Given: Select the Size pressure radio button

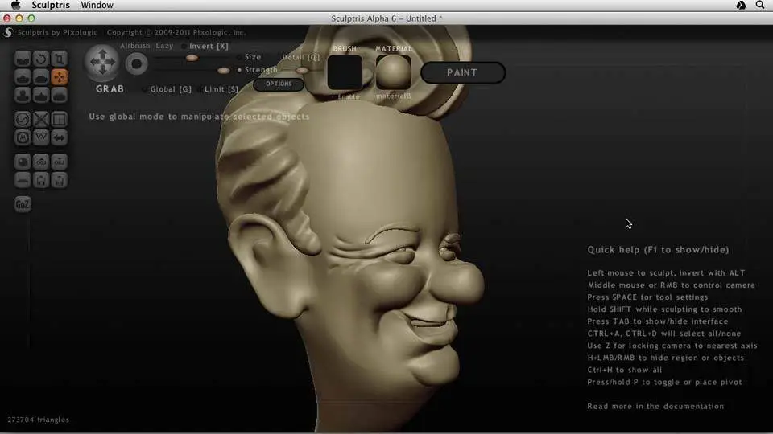Looking at the screenshot, I should pos(240,58).
